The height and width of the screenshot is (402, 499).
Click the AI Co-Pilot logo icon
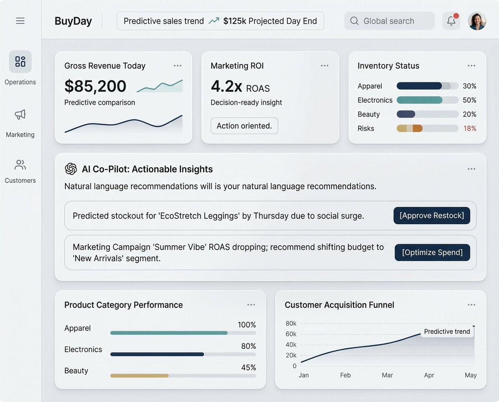point(71,169)
